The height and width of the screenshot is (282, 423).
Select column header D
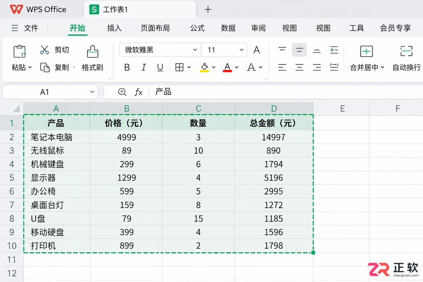click(x=274, y=109)
